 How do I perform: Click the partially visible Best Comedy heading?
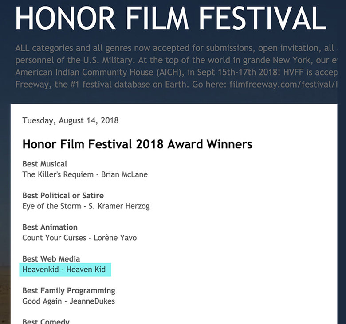point(46,321)
